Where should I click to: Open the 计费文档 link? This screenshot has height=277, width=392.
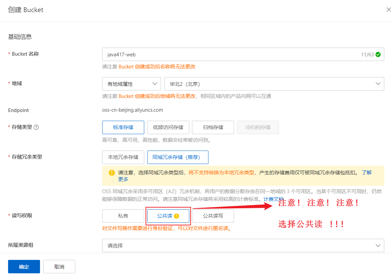(274, 199)
